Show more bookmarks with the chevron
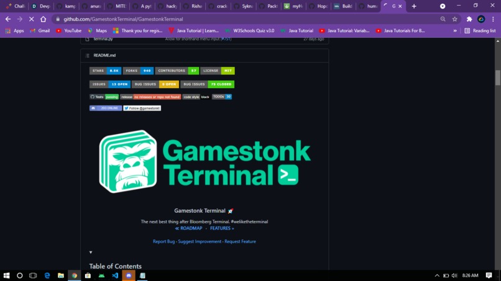Image resolution: width=501 pixels, height=281 pixels. coord(455,30)
